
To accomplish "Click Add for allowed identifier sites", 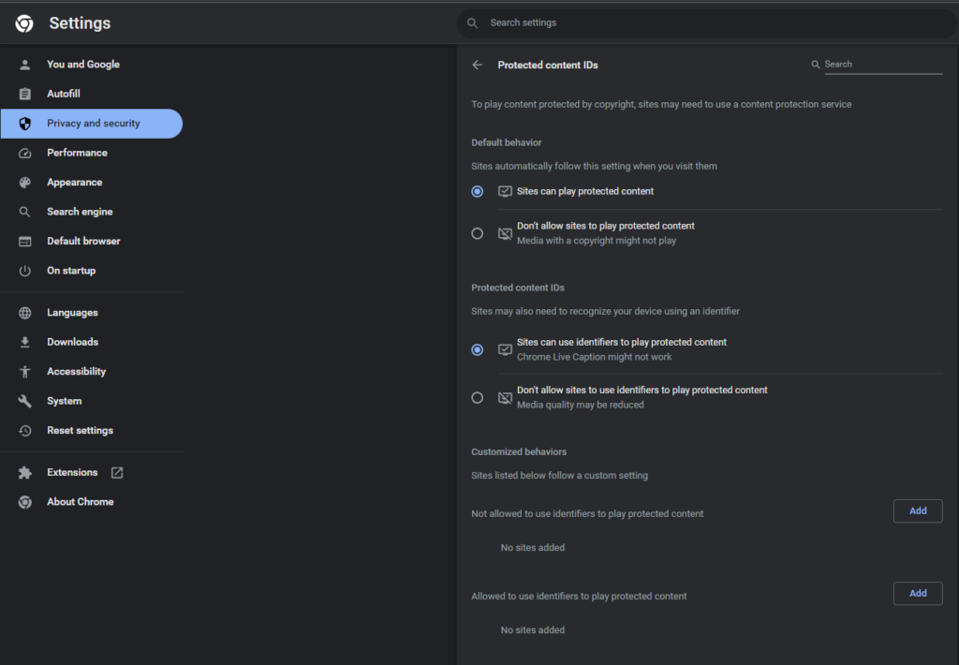I will (x=917, y=593).
